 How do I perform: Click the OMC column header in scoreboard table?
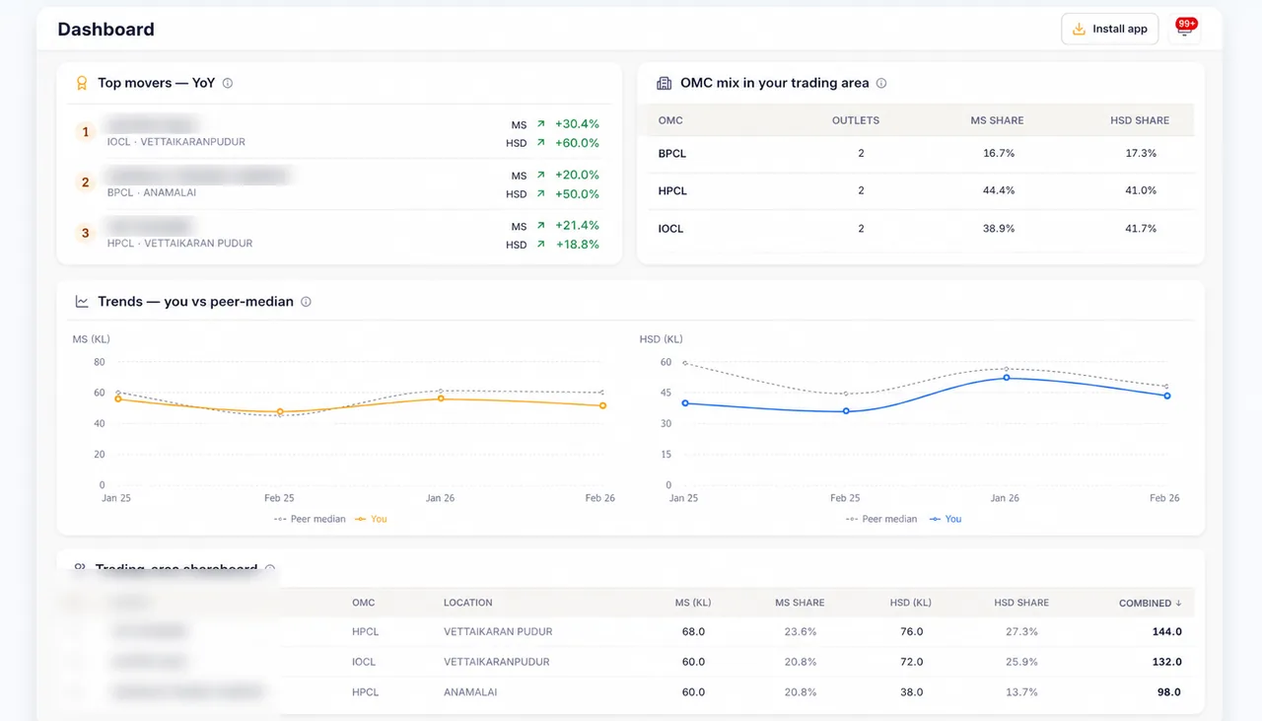coord(364,603)
